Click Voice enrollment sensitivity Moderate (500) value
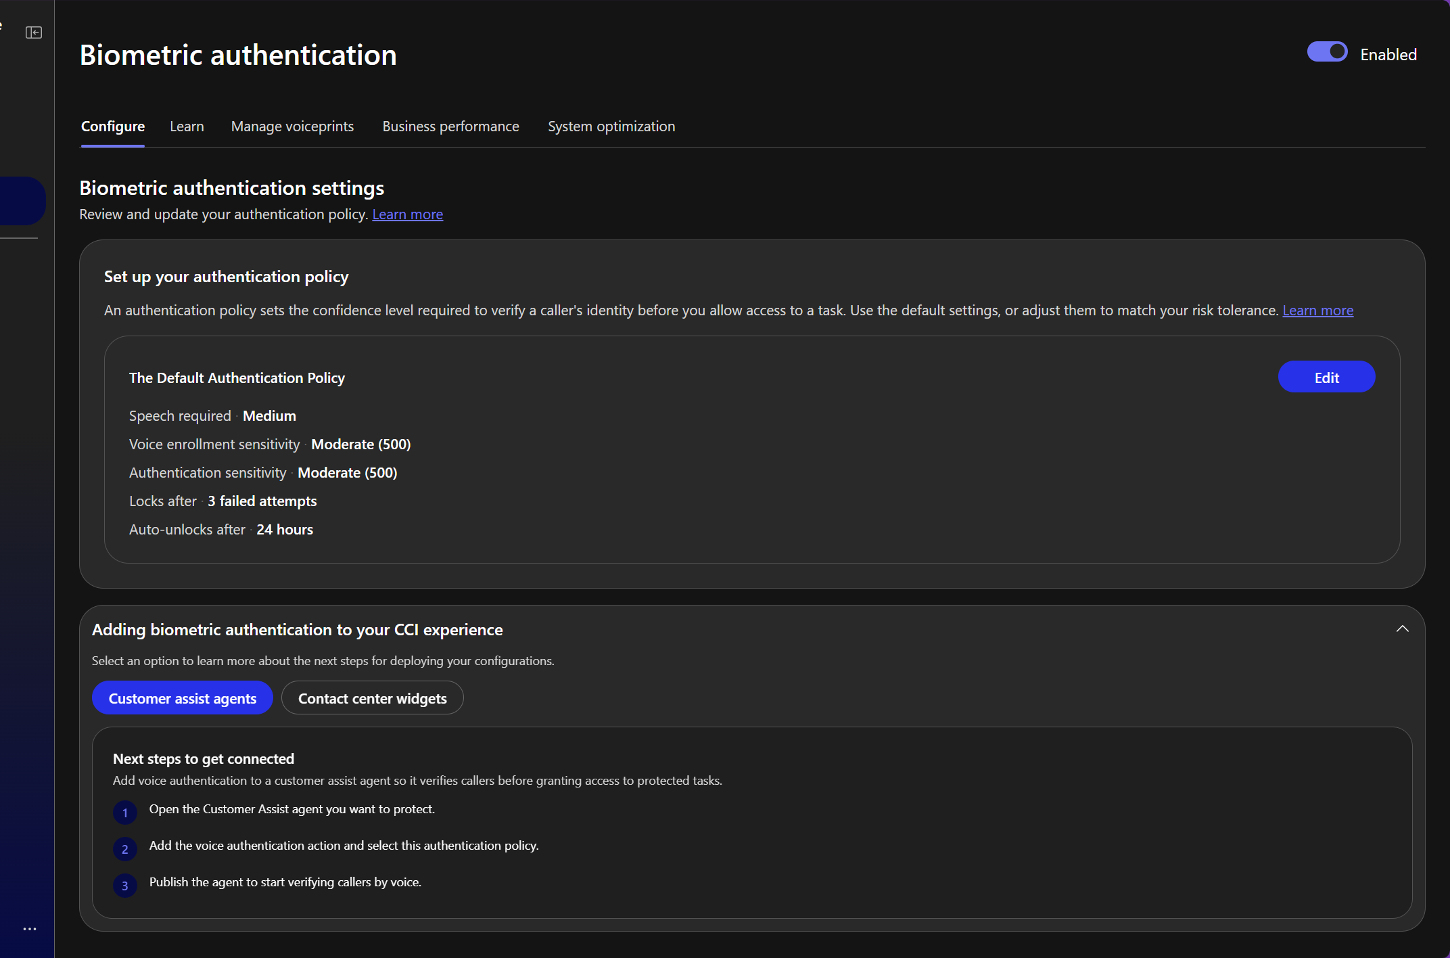1450x958 pixels. tap(361, 444)
